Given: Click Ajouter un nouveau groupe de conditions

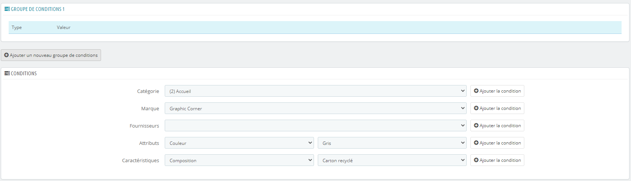Looking at the screenshot, I should [51, 55].
